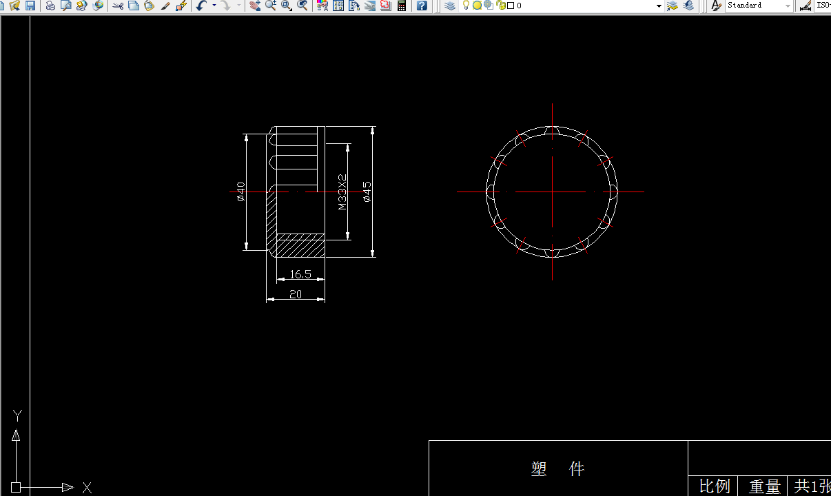
Task: Select the 重量 title block cell
Action: pos(765,486)
